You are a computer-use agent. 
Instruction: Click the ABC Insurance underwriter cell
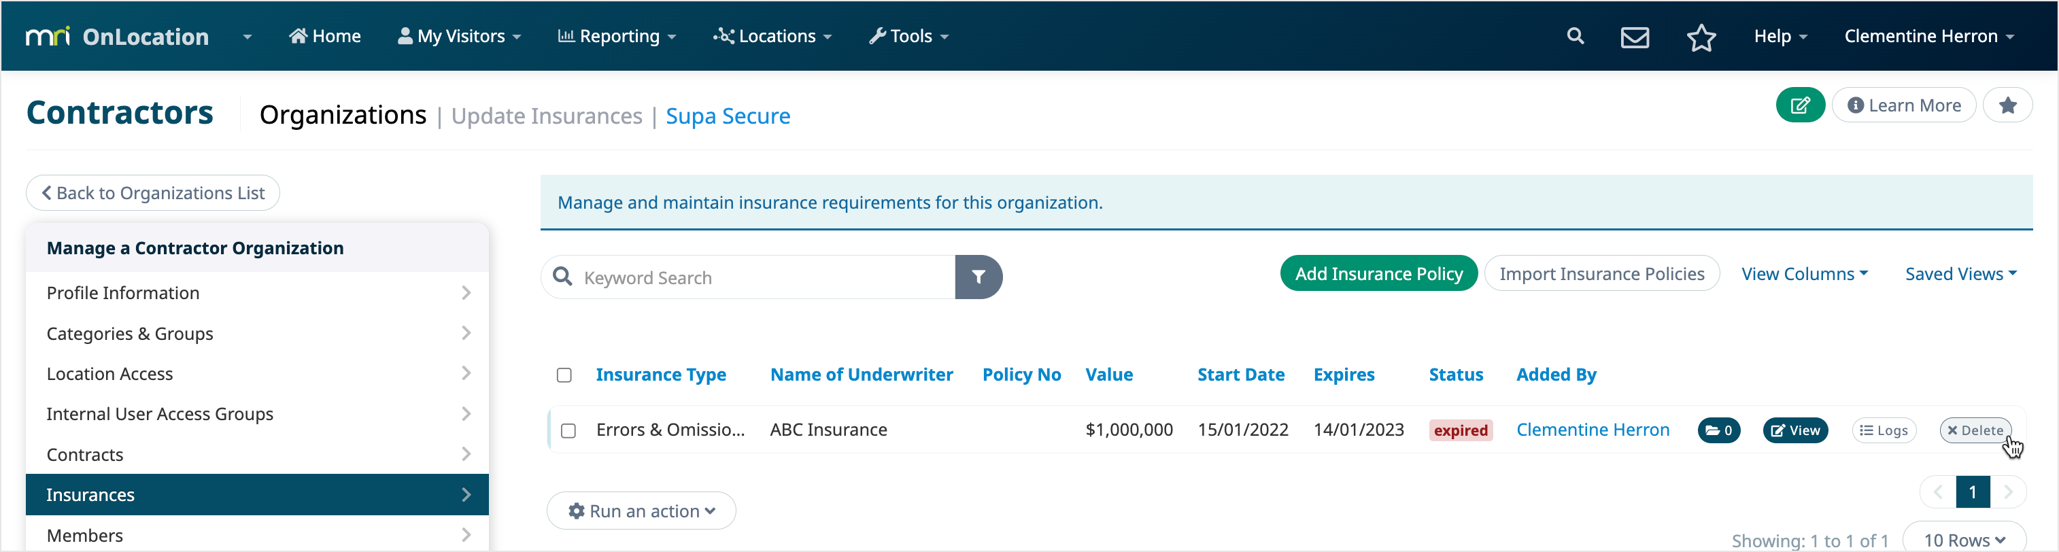point(828,430)
